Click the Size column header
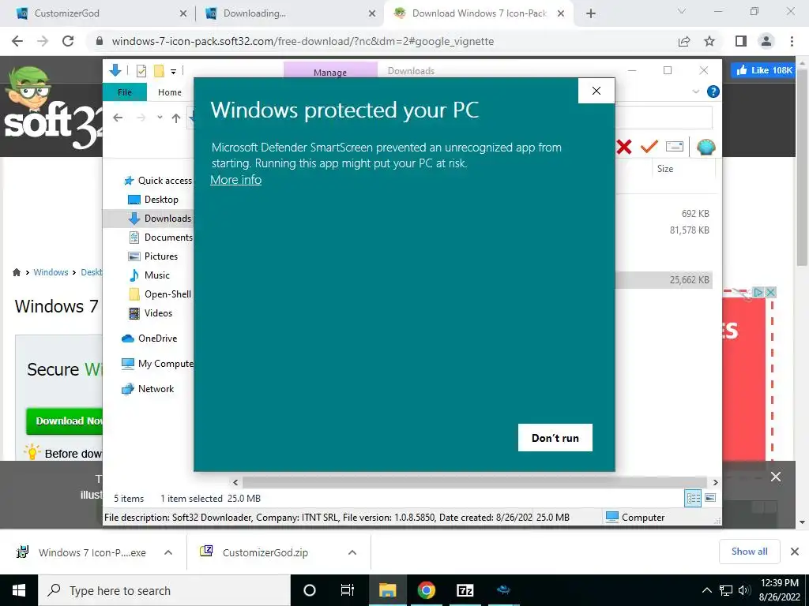 665,169
